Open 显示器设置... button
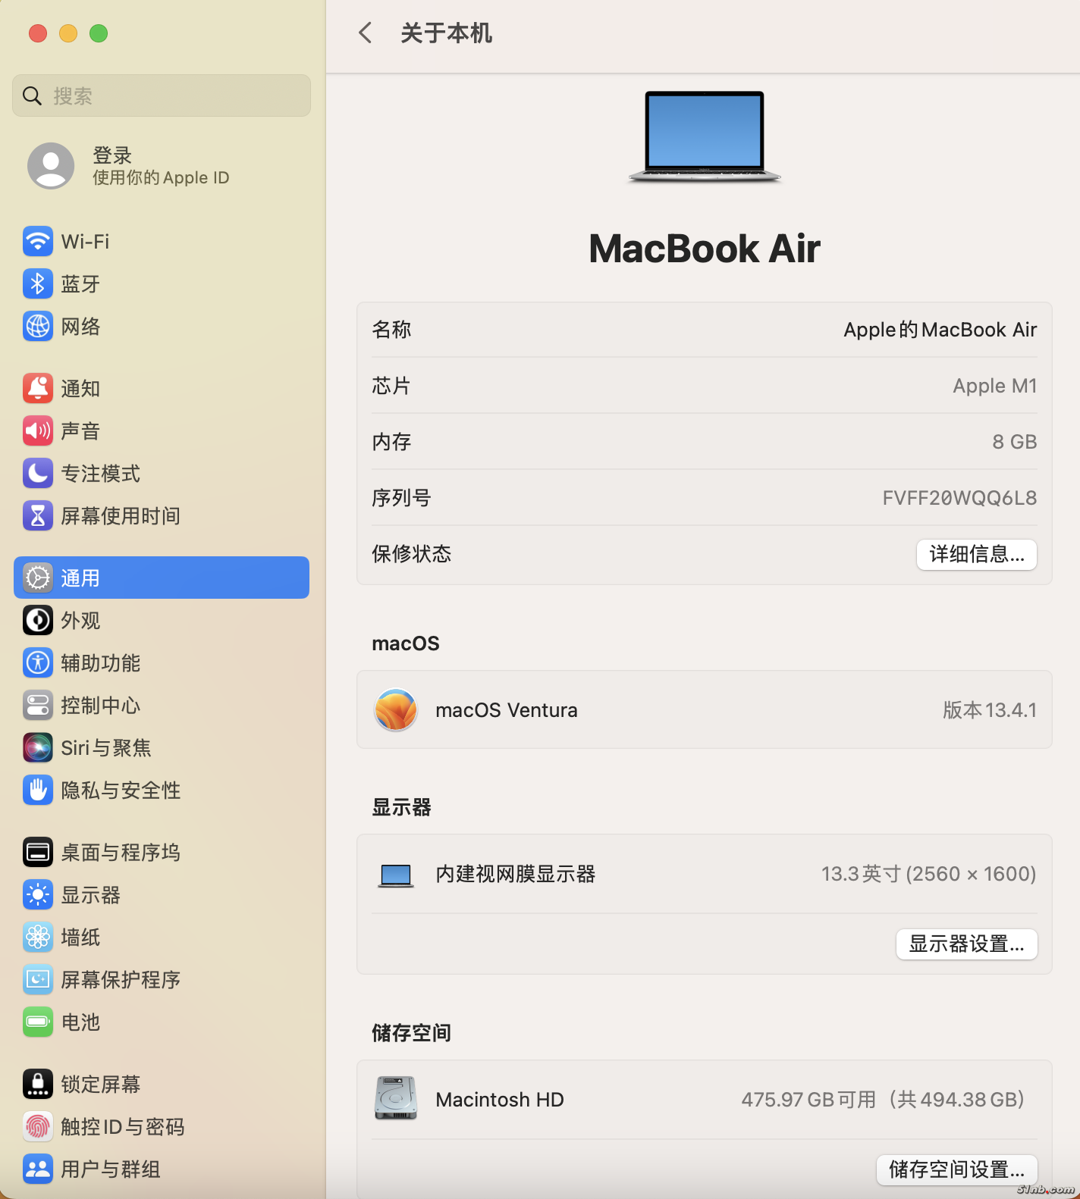The image size is (1080, 1199). [966, 944]
